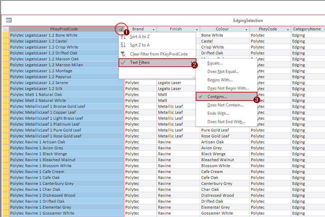Click Finish cell Legato Laser in Serene row

click(x=178, y=83)
